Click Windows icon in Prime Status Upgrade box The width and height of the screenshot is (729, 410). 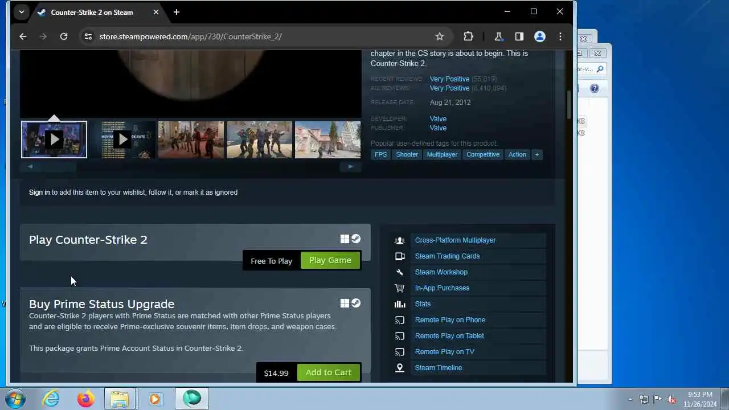(345, 304)
